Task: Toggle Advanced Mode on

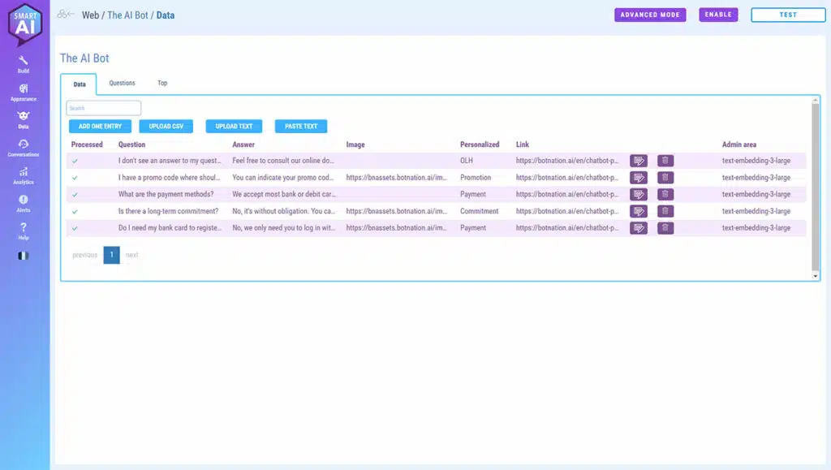Action: click(x=650, y=15)
